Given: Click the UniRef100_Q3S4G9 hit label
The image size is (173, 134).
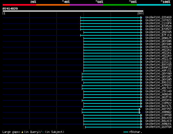Looking at the screenshot, I should [x=158, y=17].
